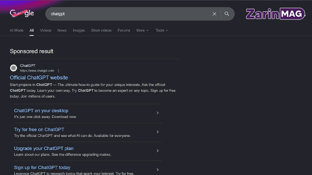Screen dimensions: 312x175
Task: Open Sign up for ChatGPT today sitelink
Action: [42, 168]
